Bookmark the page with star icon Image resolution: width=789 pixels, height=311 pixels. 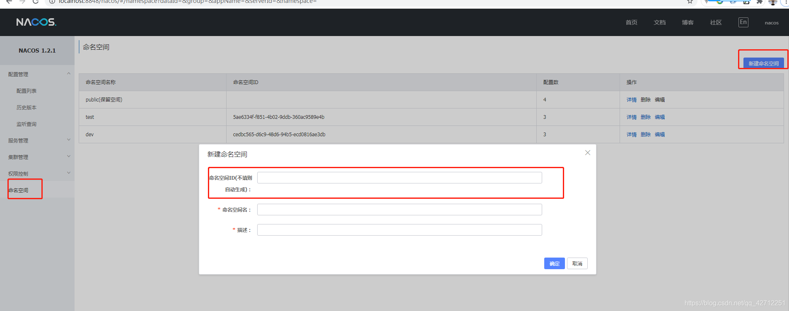click(690, 2)
